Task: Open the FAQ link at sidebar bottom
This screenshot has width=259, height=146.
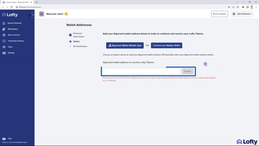Action: point(10,139)
